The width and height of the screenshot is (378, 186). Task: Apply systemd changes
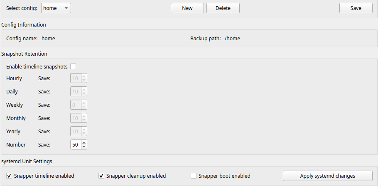[327, 176]
